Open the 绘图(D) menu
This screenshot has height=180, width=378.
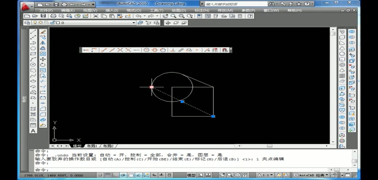coord(179,11)
